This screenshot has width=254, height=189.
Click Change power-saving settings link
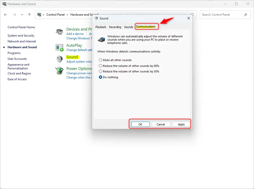[79, 73]
